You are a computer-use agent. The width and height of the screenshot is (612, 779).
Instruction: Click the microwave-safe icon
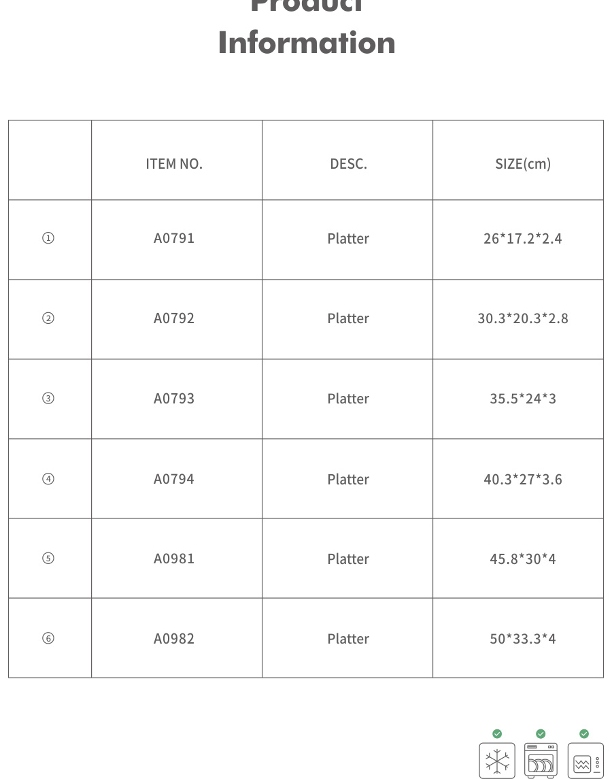click(x=585, y=761)
